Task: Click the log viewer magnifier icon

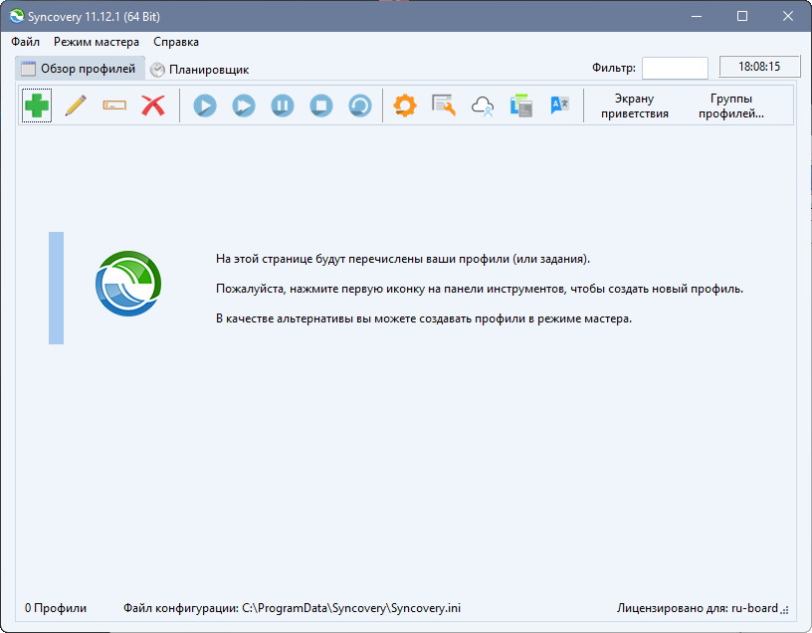Action: tap(444, 105)
